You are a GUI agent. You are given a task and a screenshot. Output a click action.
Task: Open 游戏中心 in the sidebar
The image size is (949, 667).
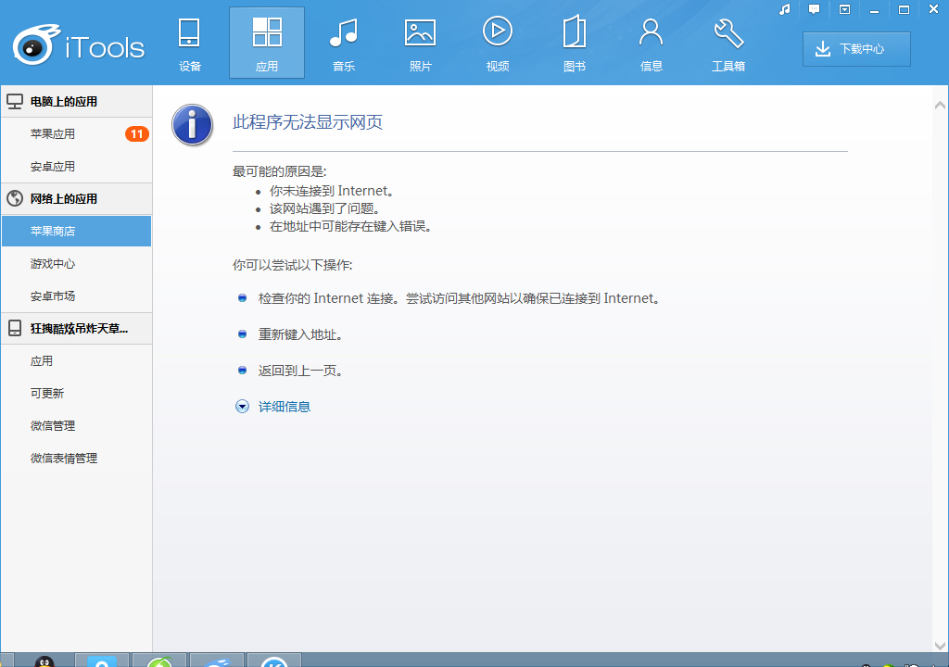click(76, 264)
